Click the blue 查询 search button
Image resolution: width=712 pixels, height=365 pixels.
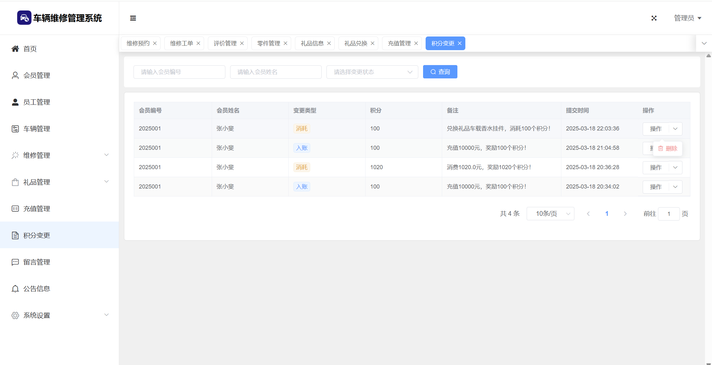tap(440, 72)
